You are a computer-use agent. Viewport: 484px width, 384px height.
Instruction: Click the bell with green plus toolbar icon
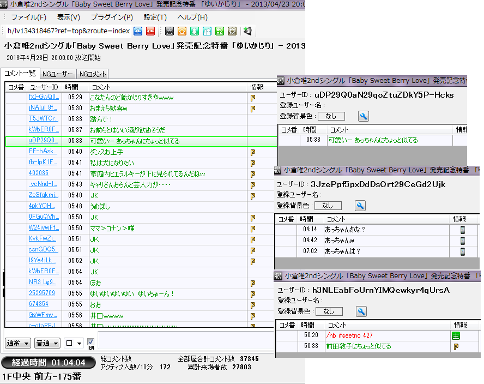click(247, 31)
